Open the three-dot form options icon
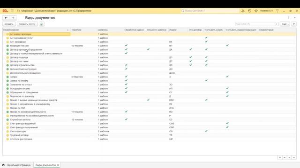The height and width of the screenshot is (168, 300). click(289, 18)
